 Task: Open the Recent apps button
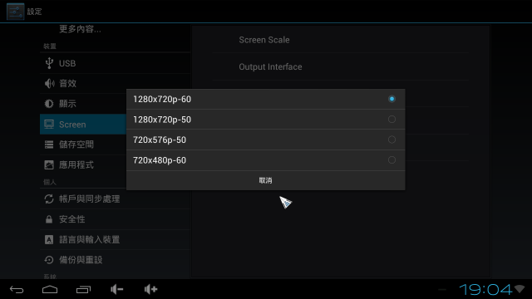tap(83, 290)
